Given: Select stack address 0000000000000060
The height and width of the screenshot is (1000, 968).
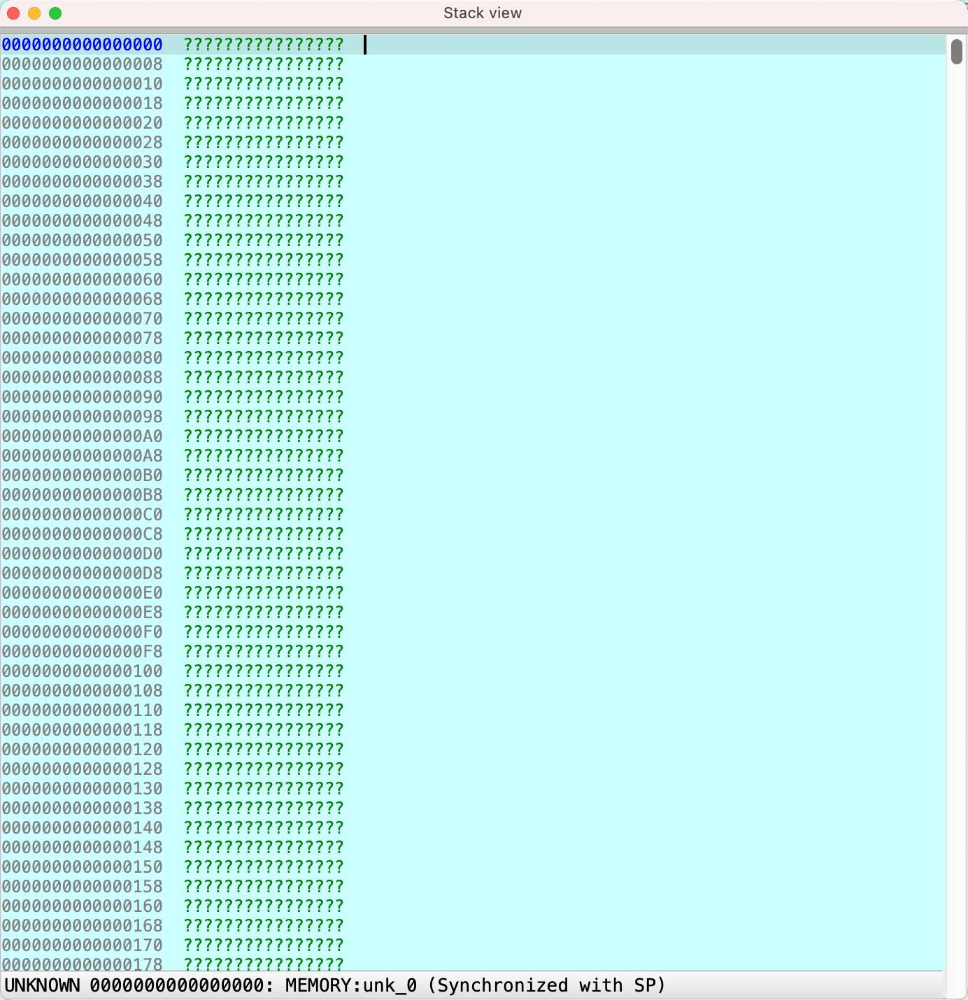Looking at the screenshot, I should pos(83,280).
